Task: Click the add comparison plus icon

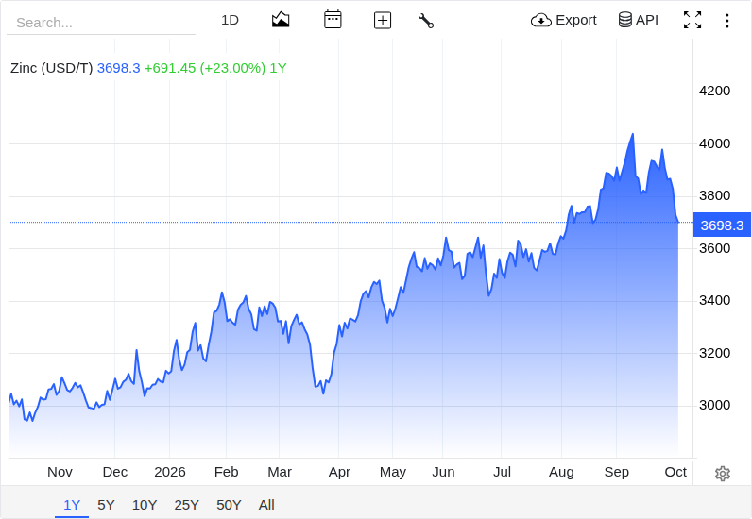Action: (383, 20)
